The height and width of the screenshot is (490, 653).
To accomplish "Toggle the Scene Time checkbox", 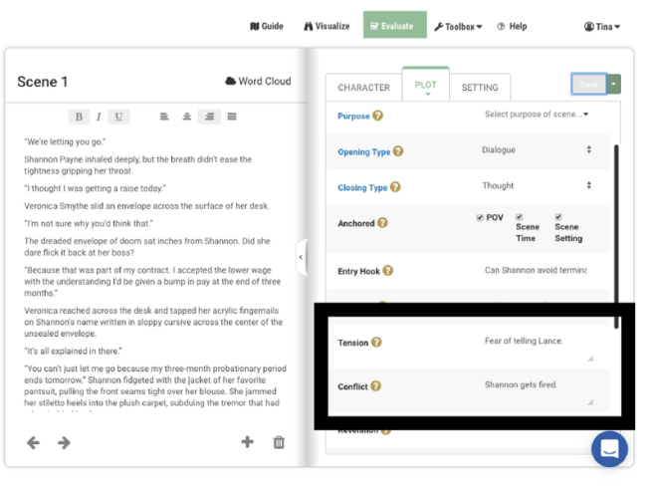I will coord(520,217).
